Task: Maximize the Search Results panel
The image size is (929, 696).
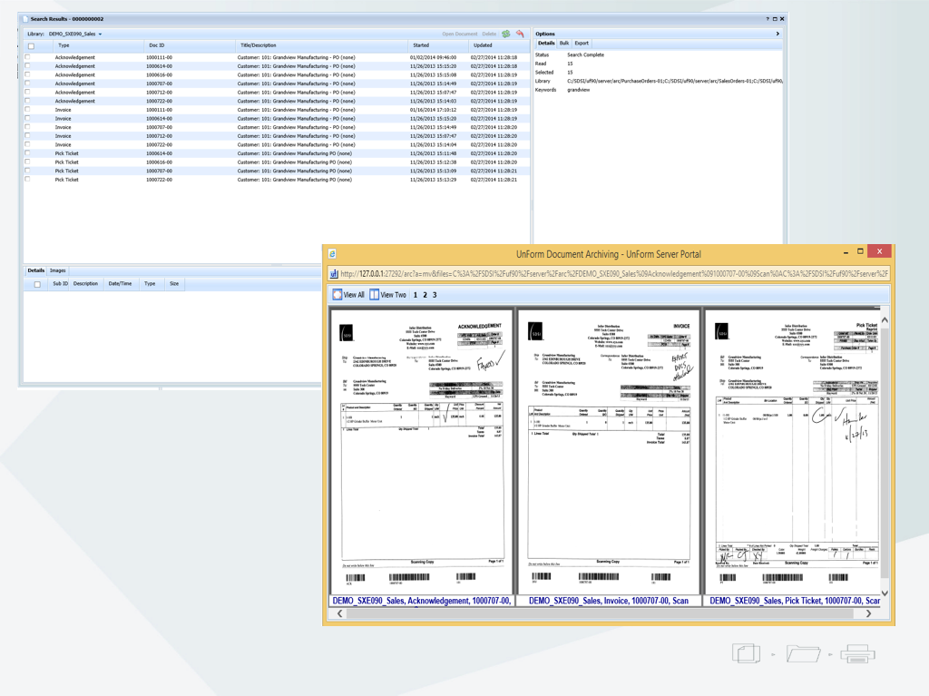Action: click(775, 19)
